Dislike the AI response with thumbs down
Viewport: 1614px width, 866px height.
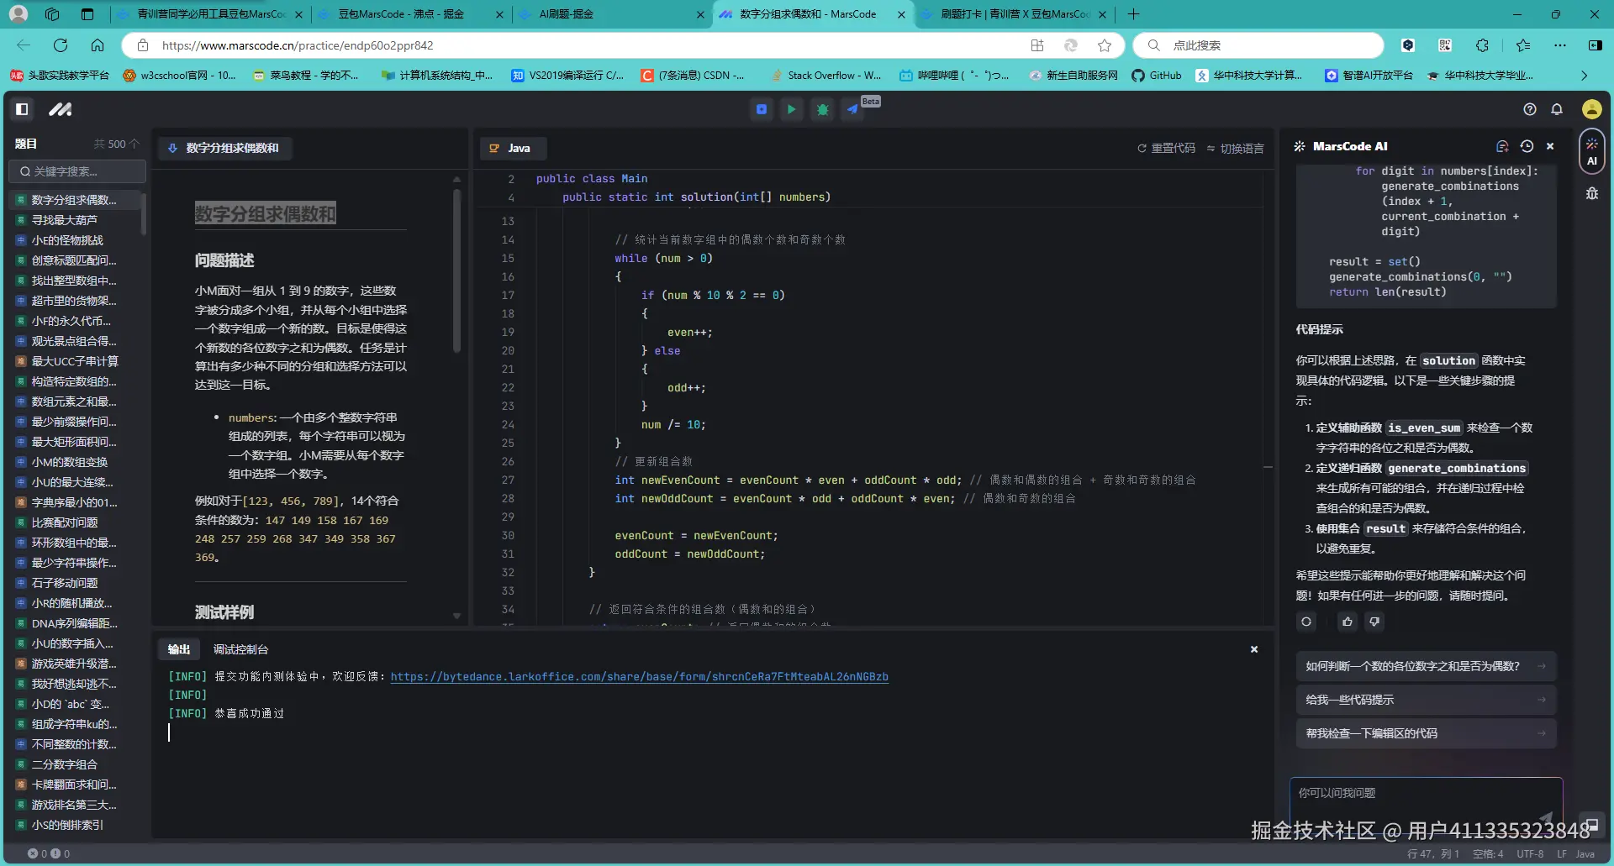(x=1374, y=622)
